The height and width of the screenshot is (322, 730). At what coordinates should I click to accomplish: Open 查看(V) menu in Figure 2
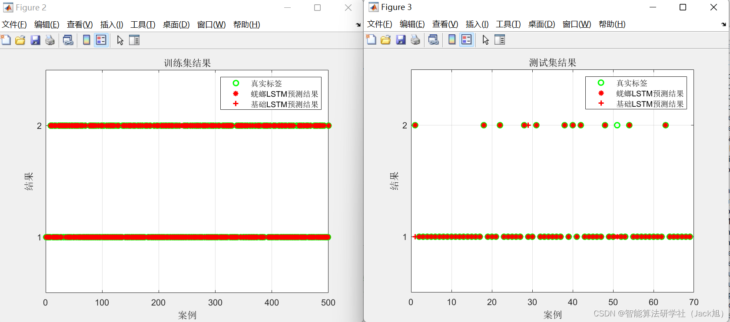coord(80,25)
